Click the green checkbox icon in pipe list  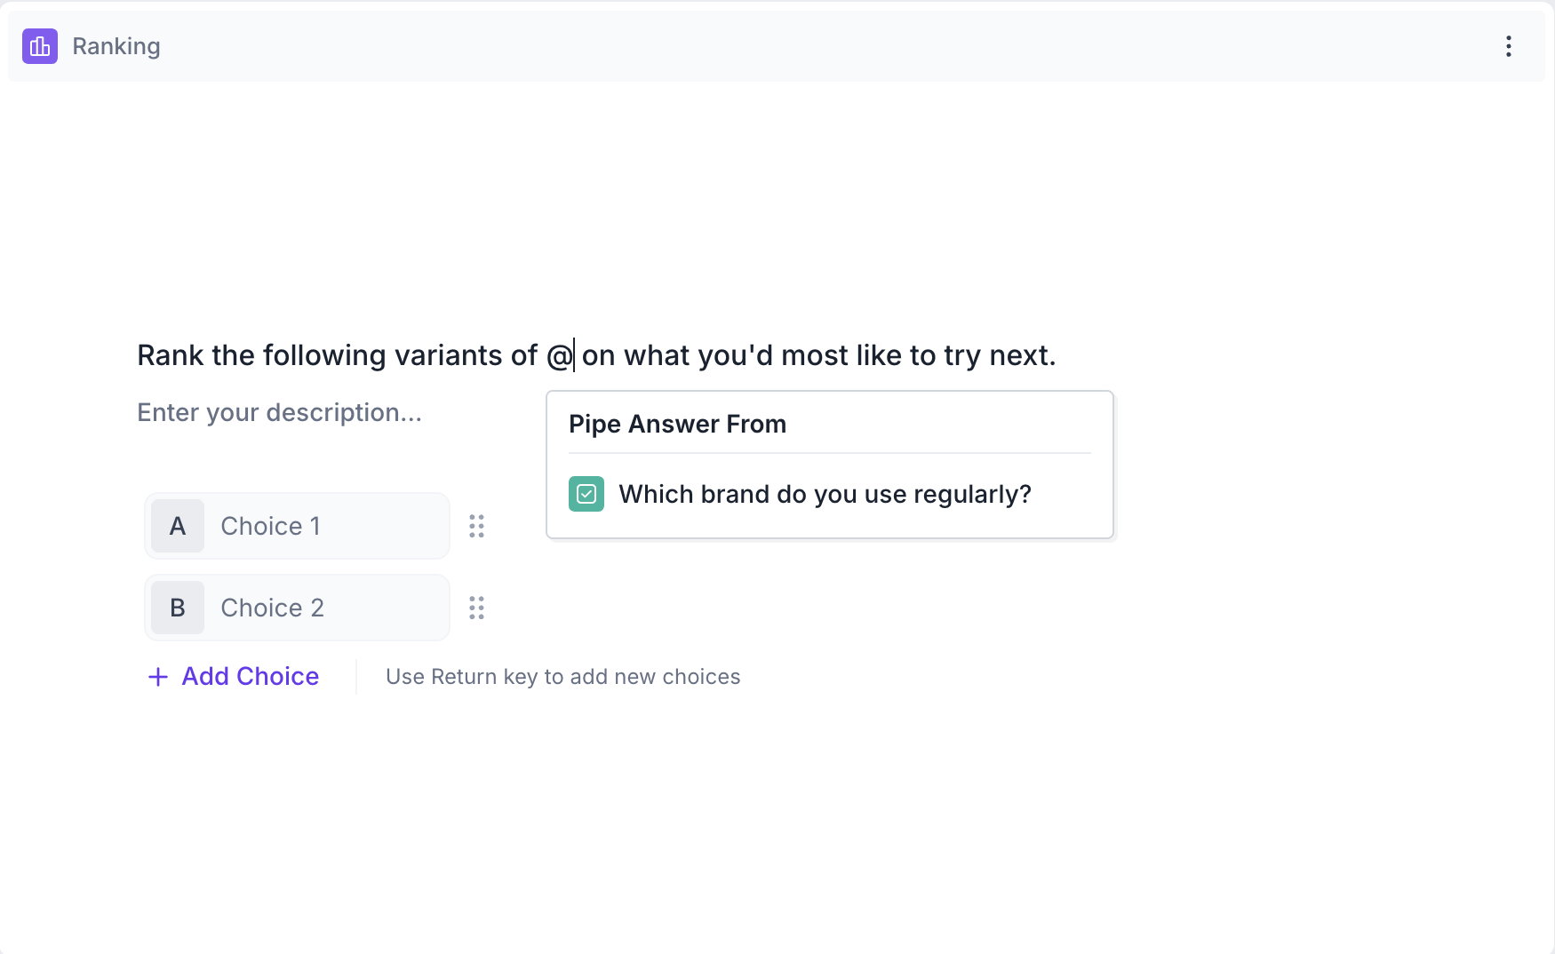[x=586, y=494]
